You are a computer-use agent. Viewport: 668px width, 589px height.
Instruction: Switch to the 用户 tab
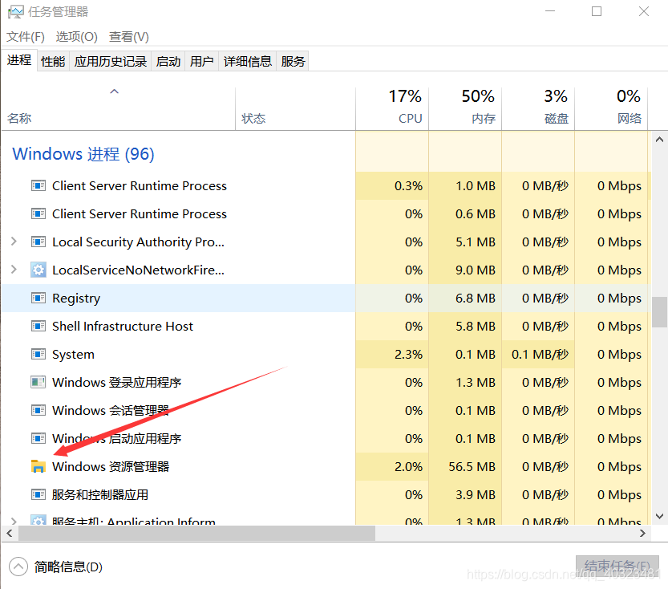tap(202, 61)
